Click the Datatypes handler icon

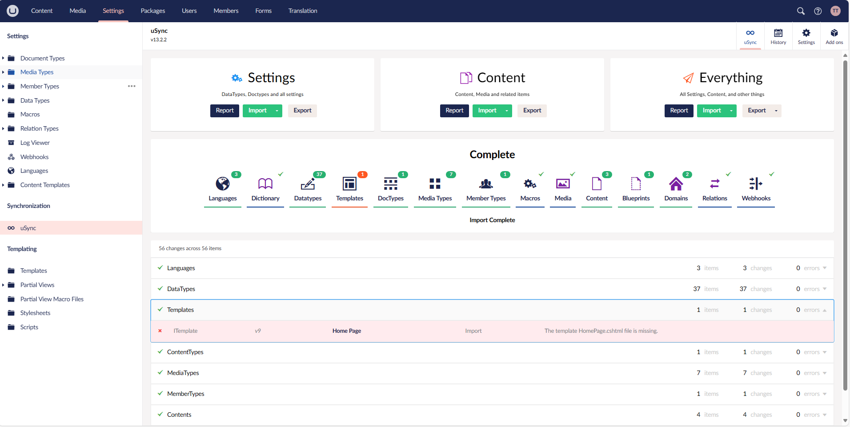308,184
